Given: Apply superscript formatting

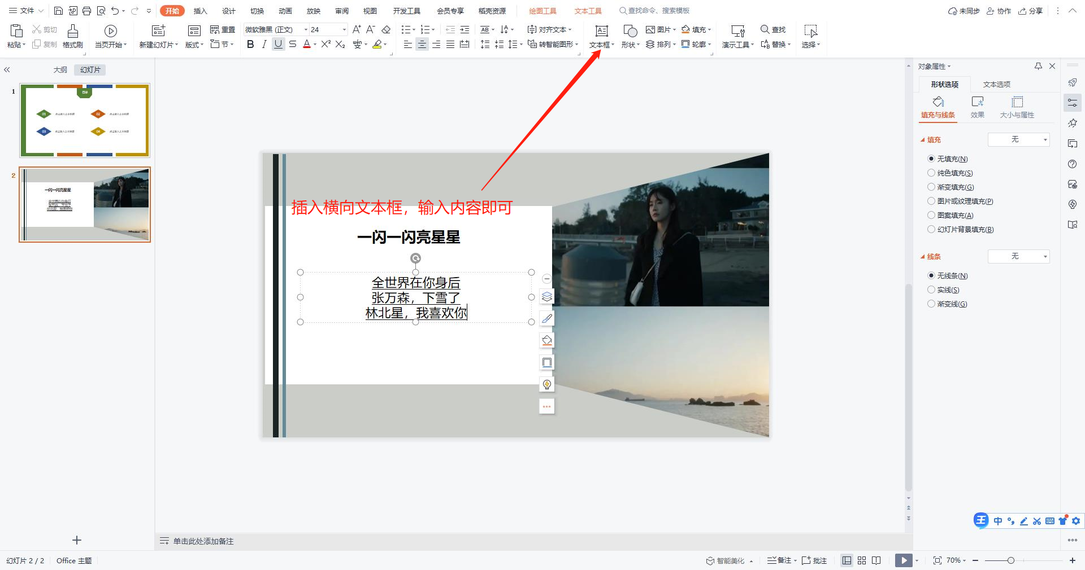Looking at the screenshot, I should click(326, 44).
